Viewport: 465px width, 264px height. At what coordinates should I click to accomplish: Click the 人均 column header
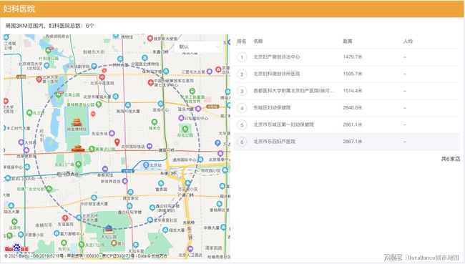coord(408,41)
